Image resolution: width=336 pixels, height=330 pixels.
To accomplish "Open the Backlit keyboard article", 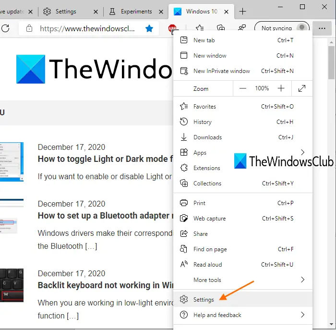I will coord(105,285).
